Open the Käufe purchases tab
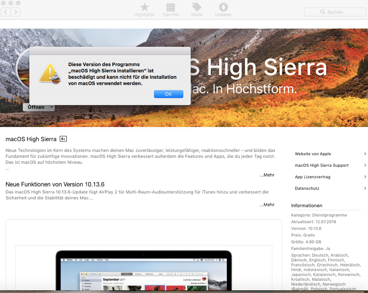Screen dimensions: 368x293 pos(197,10)
